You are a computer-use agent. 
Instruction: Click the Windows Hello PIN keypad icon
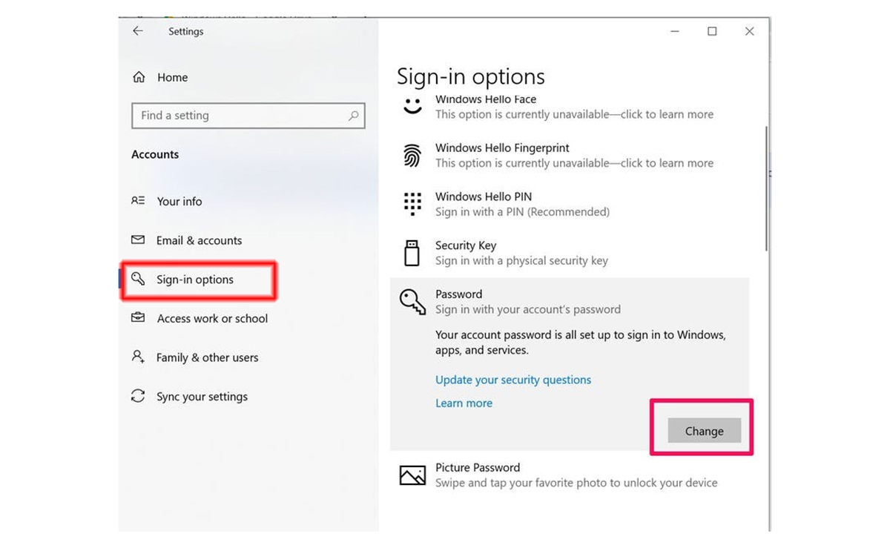412,204
